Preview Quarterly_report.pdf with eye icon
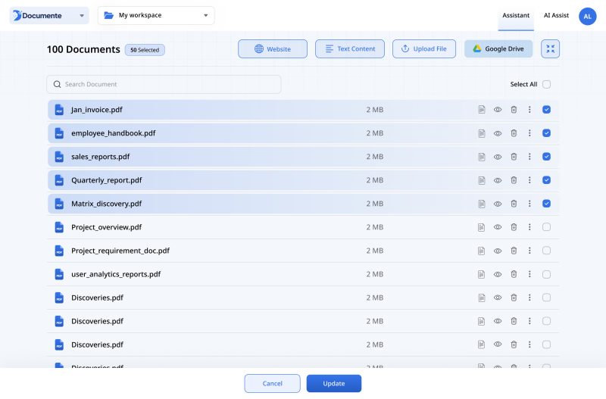Viewport: 606px width, 399px height. pos(498,180)
